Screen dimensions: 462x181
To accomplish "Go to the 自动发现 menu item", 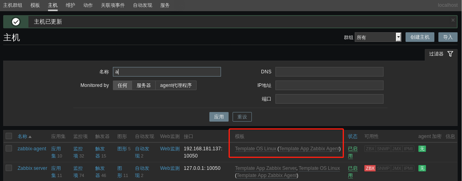I will [143, 5].
